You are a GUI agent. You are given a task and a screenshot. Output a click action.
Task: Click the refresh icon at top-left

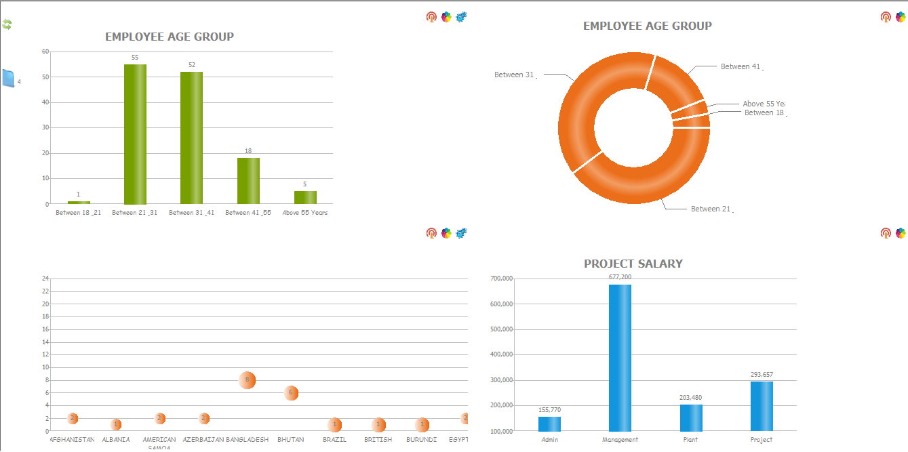click(x=6, y=24)
